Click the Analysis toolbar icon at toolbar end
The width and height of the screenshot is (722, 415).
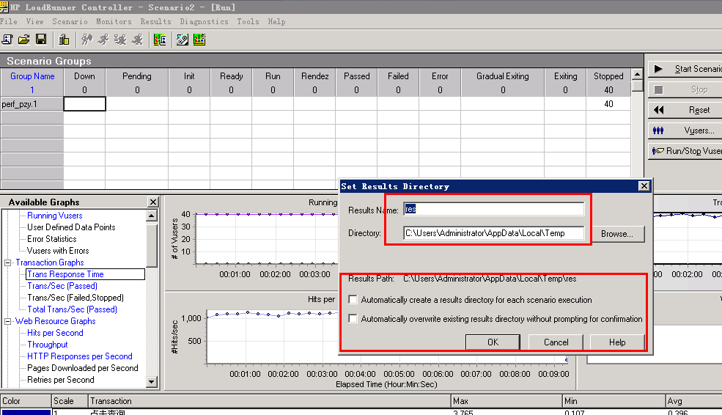coord(199,40)
